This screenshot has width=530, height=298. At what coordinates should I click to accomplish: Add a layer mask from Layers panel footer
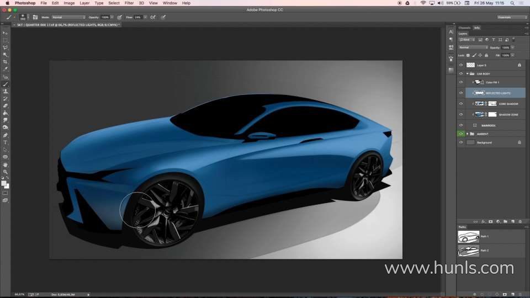[490, 221]
